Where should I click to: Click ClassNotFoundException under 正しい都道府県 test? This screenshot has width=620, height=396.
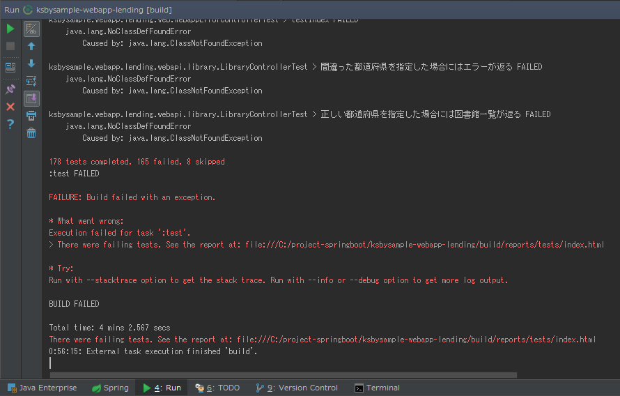(x=172, y=137)
